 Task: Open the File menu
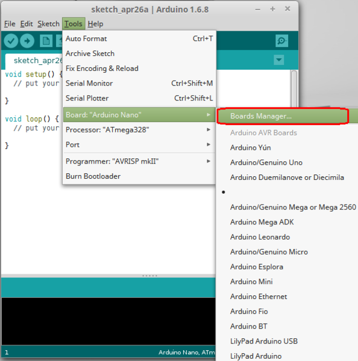(x=10, y=23)
